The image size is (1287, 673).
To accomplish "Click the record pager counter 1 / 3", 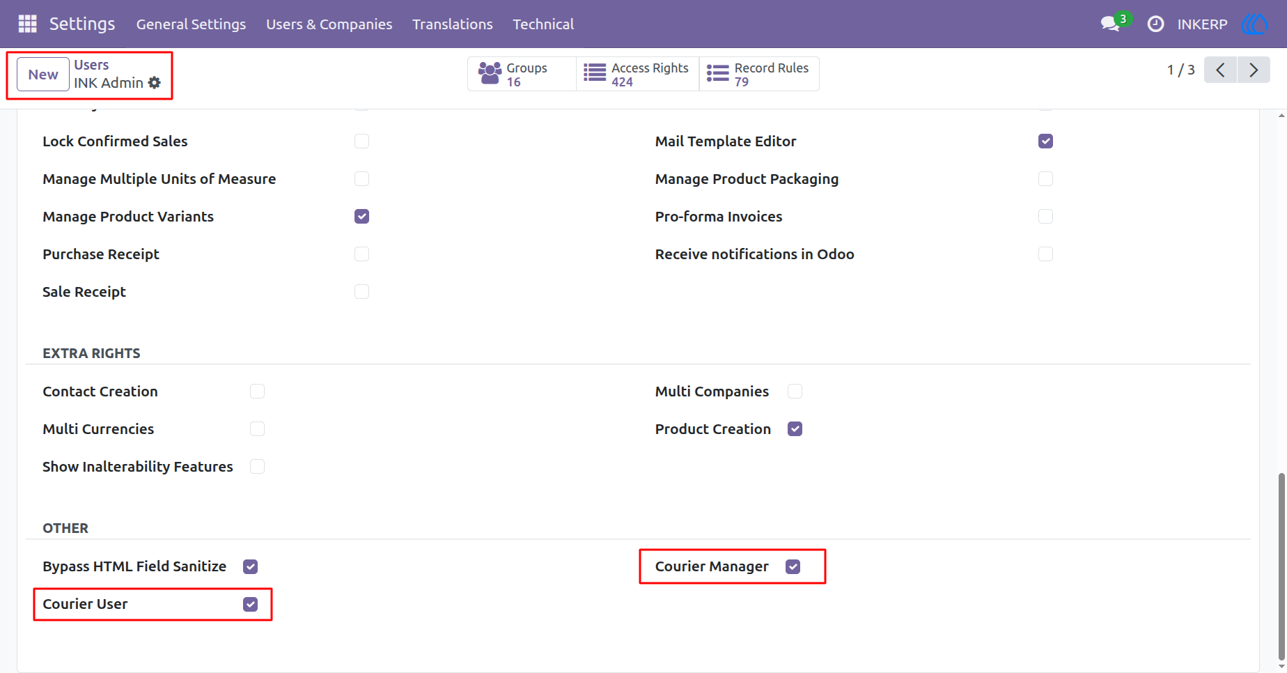I will point(1181,70).
